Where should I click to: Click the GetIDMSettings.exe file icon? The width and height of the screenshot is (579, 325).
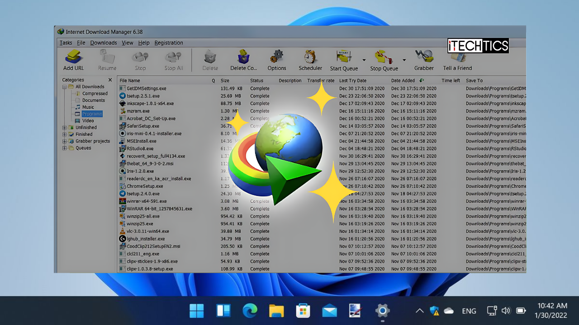122,88
